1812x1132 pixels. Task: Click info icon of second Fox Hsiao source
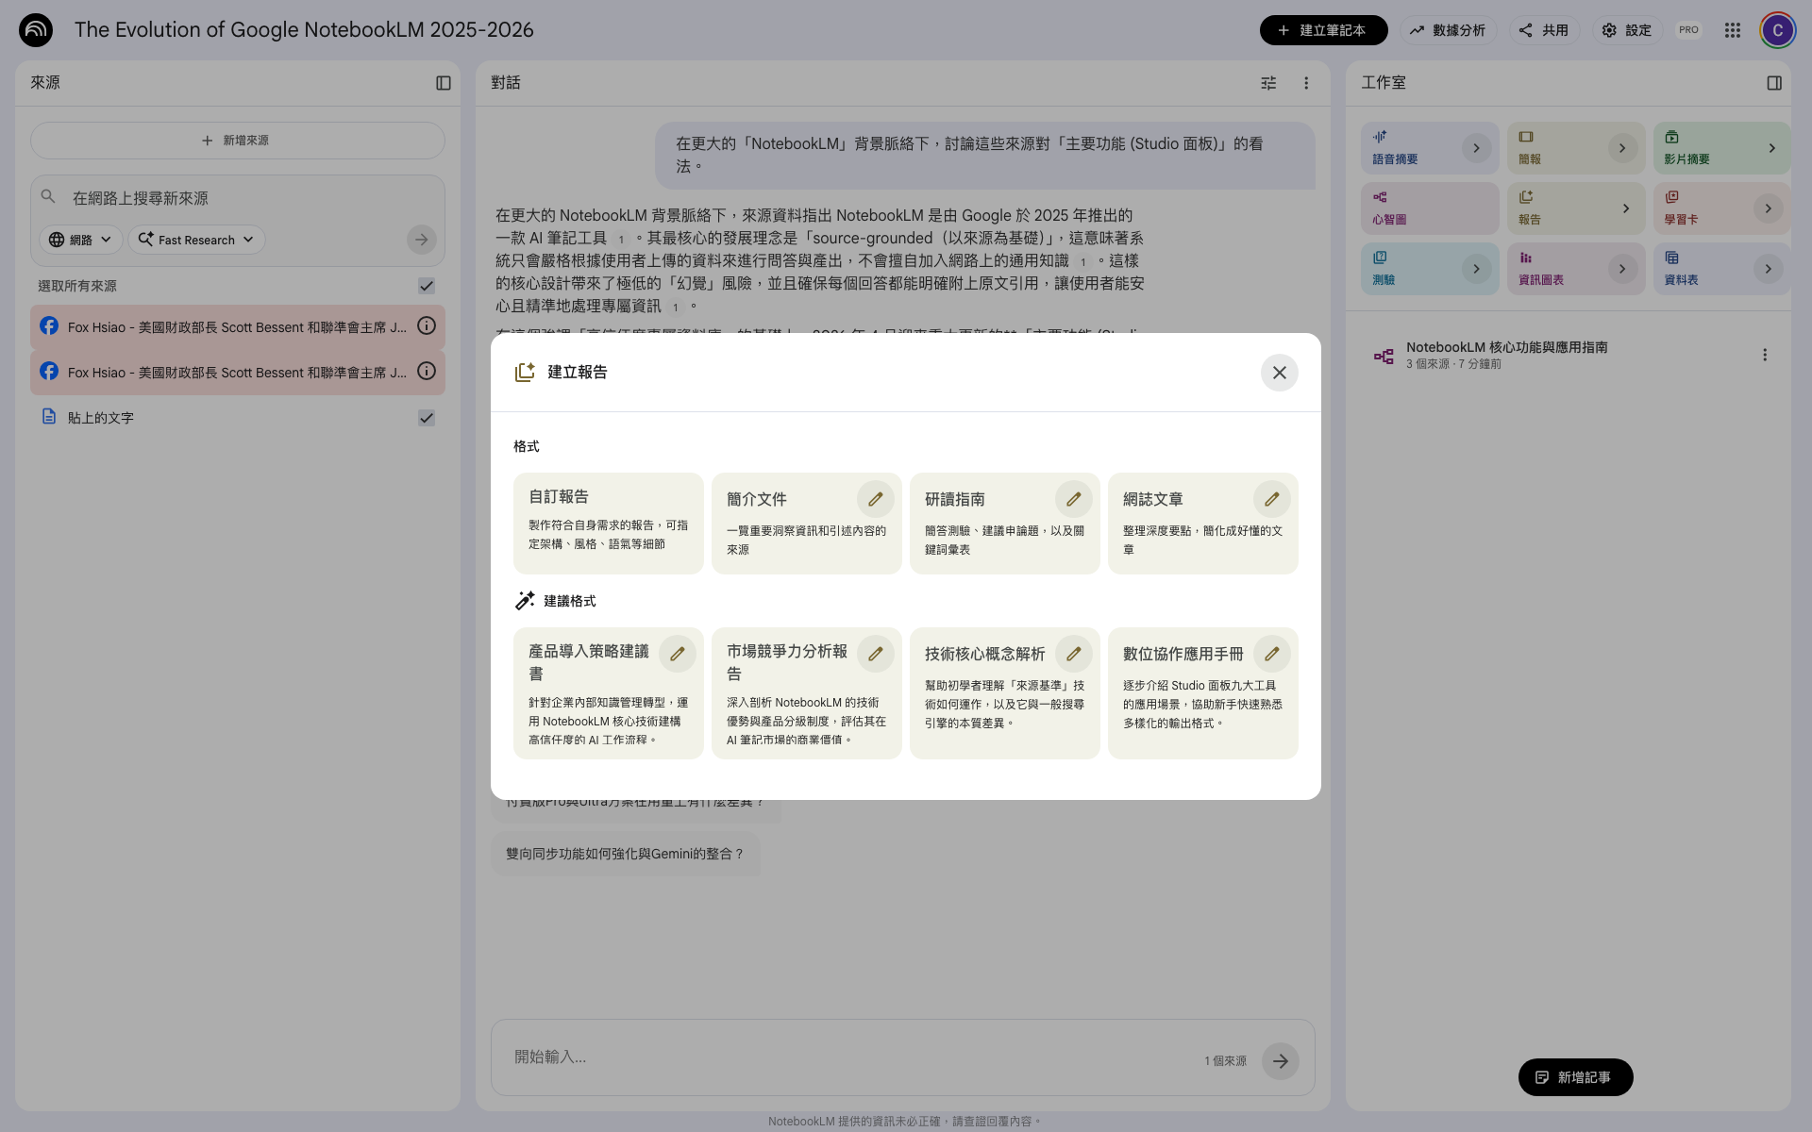427,372
